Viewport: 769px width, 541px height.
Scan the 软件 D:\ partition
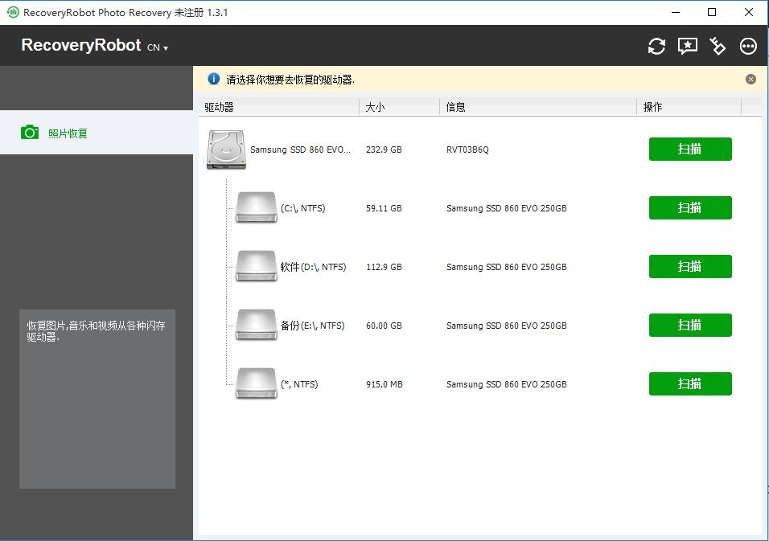tap(690, 267)
